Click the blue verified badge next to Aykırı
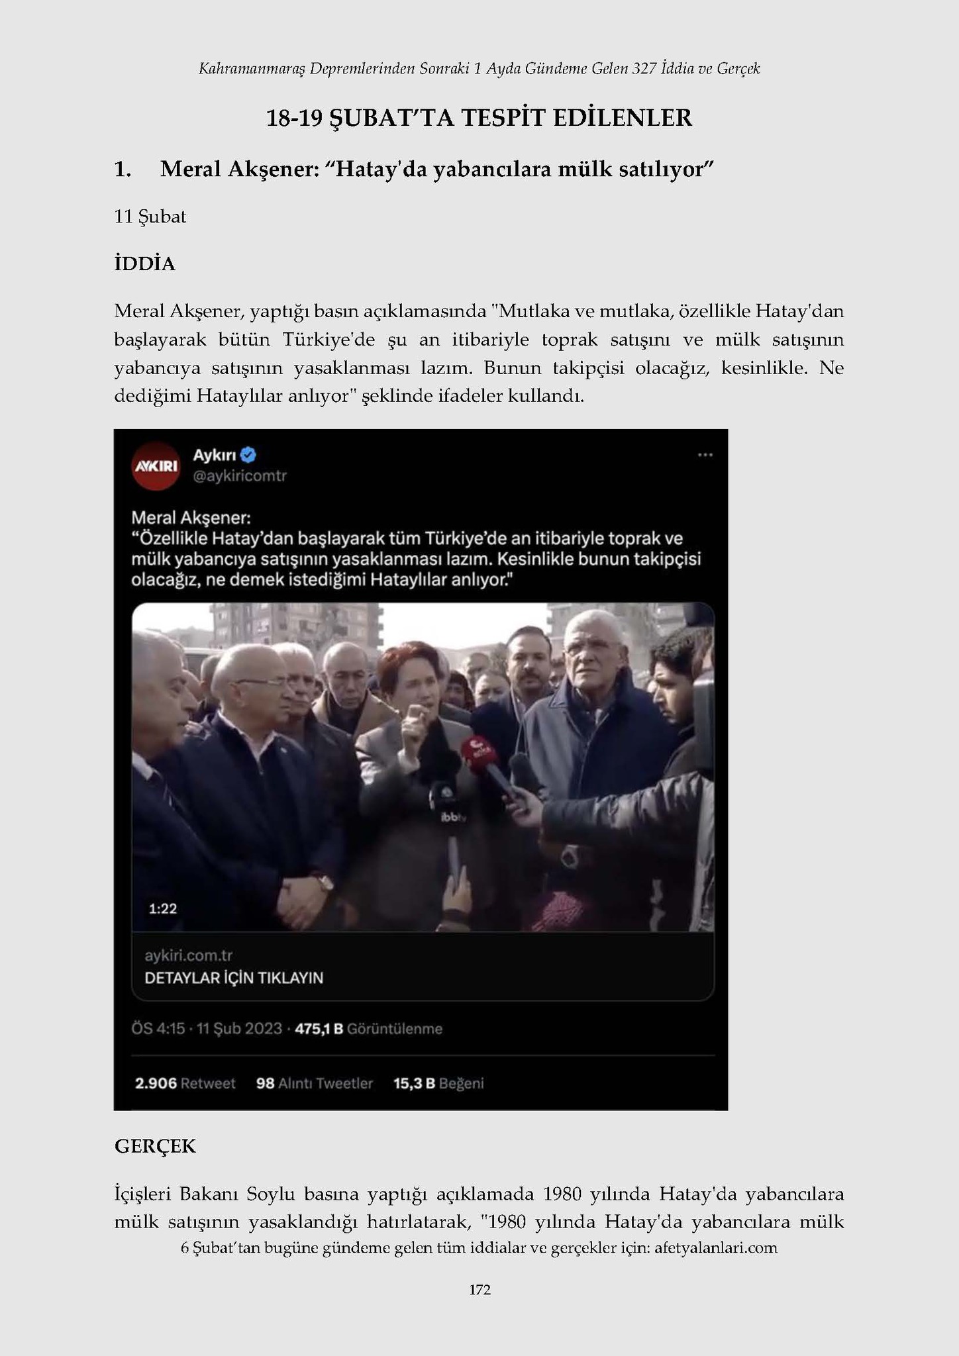 249,455
